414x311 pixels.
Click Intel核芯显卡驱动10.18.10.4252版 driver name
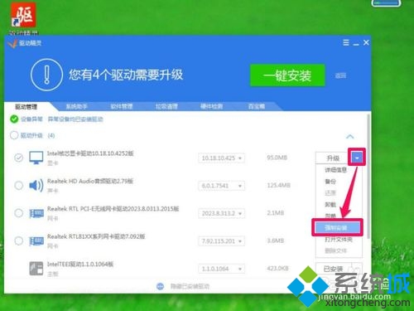(90, 153)
